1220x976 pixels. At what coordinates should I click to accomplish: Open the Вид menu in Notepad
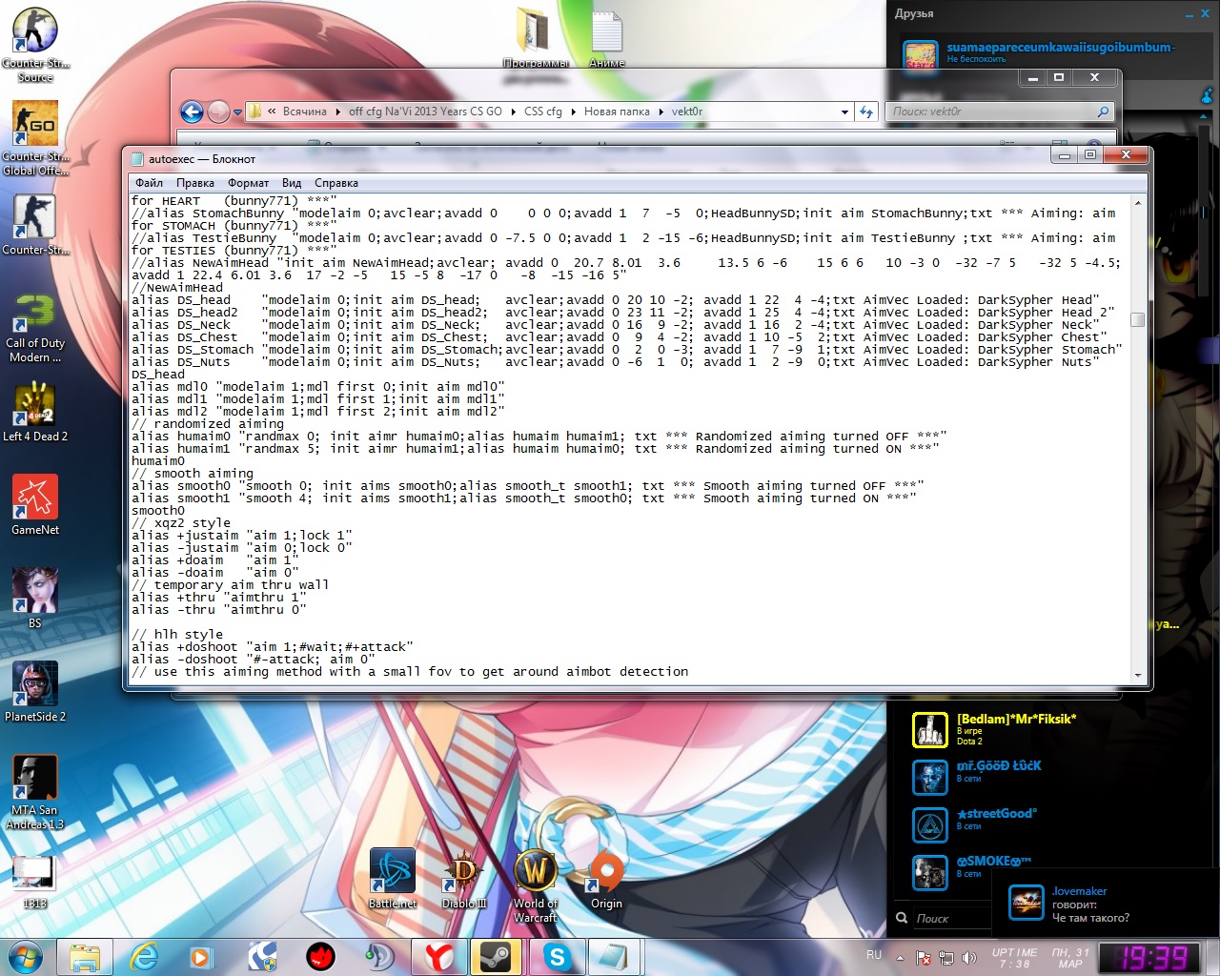point(292,183)
